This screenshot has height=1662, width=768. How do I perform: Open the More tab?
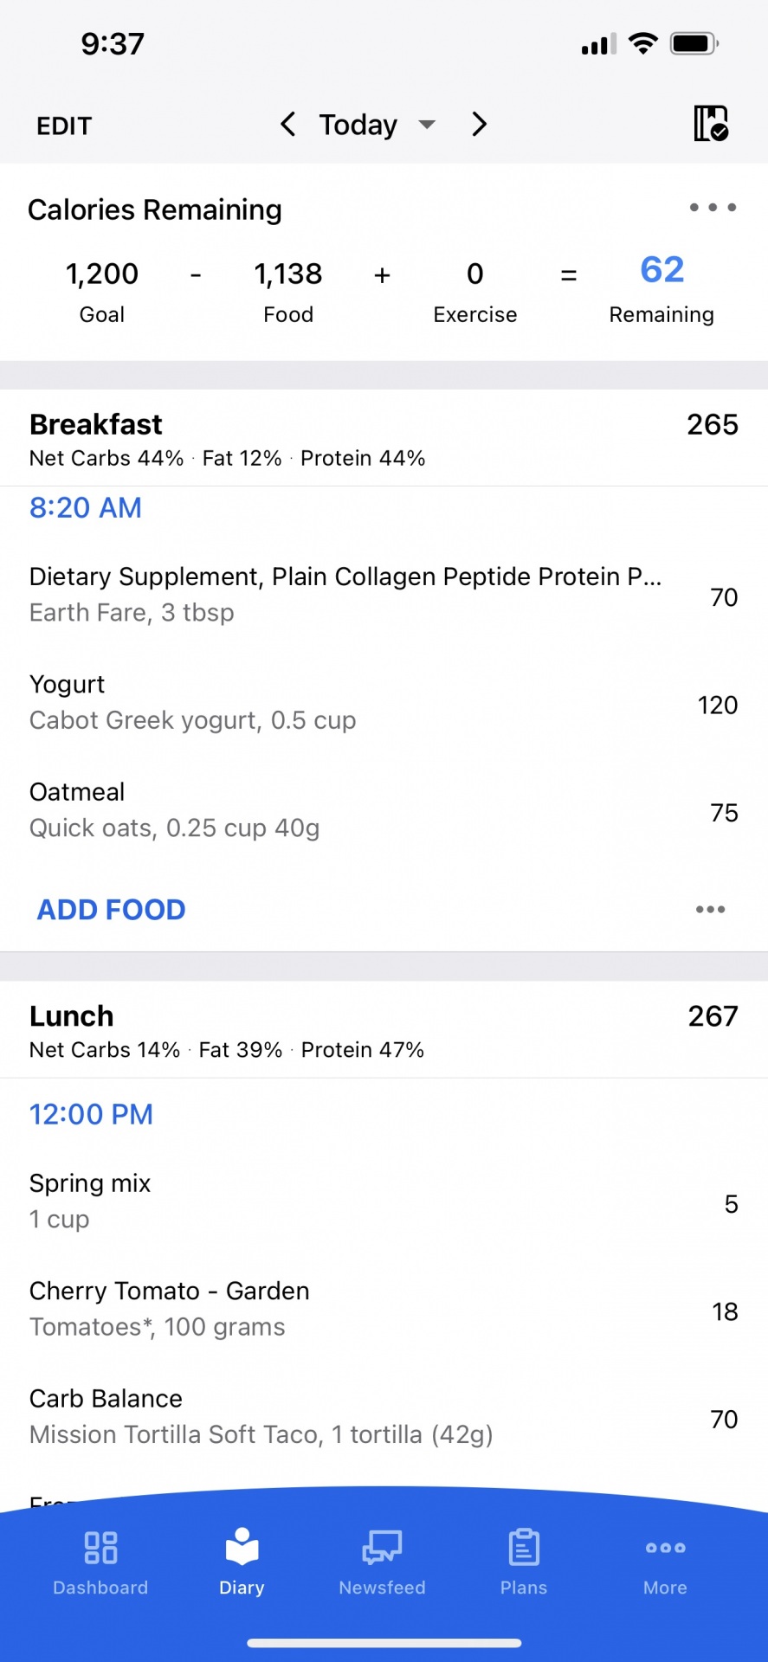click(665, 1562)
